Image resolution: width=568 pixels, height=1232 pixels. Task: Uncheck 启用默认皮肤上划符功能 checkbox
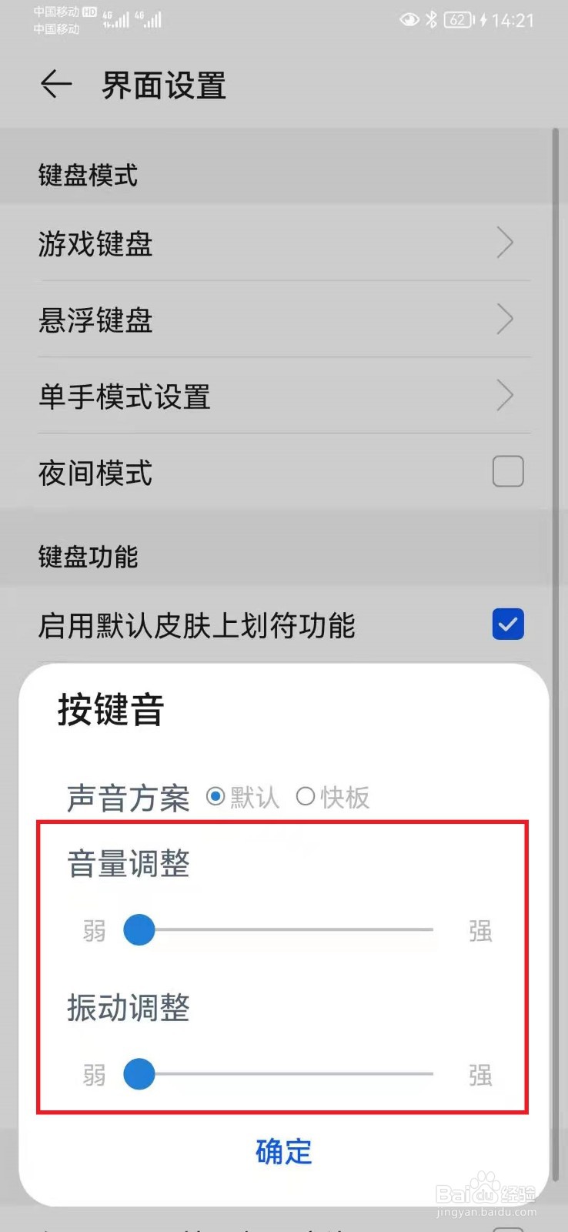tap(508, 624)
